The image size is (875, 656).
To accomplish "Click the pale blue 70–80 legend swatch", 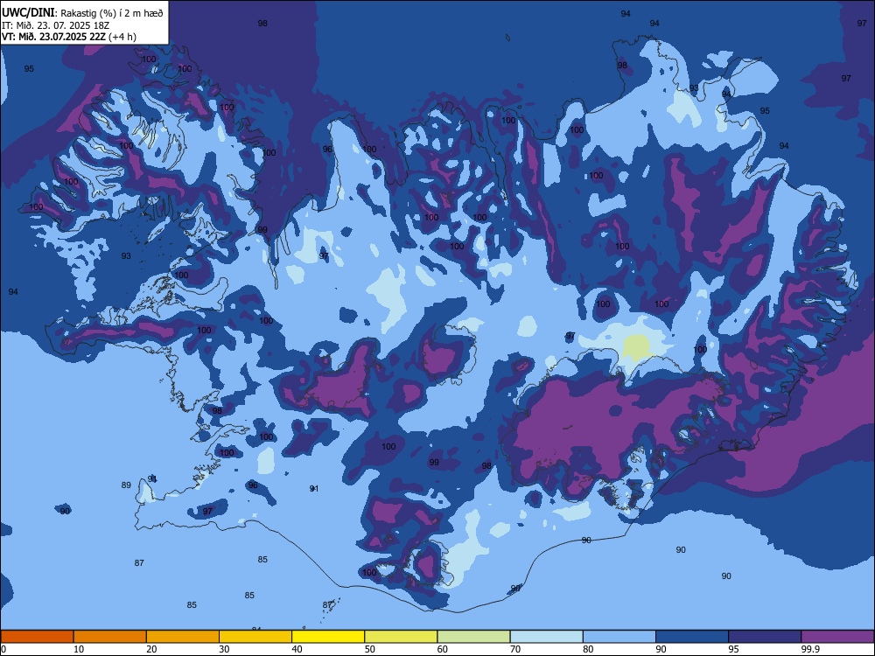I will (x=546, y=637).
